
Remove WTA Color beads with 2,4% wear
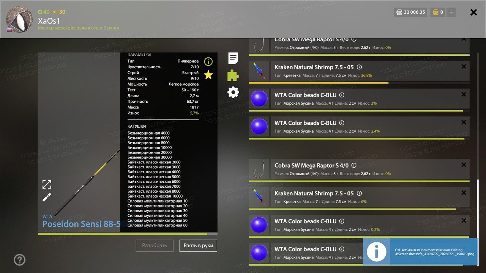(x=464, y=122)
